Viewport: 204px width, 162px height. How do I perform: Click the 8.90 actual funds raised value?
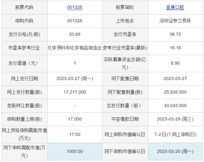click(175, 63)
